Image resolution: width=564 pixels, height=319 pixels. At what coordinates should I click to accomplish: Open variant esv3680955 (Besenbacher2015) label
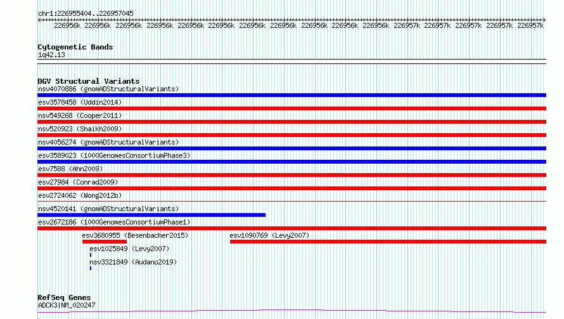point(135,235)
